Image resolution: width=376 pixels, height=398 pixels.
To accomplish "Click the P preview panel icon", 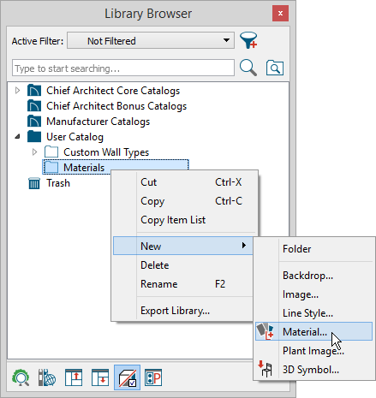I will pos(153,377).
